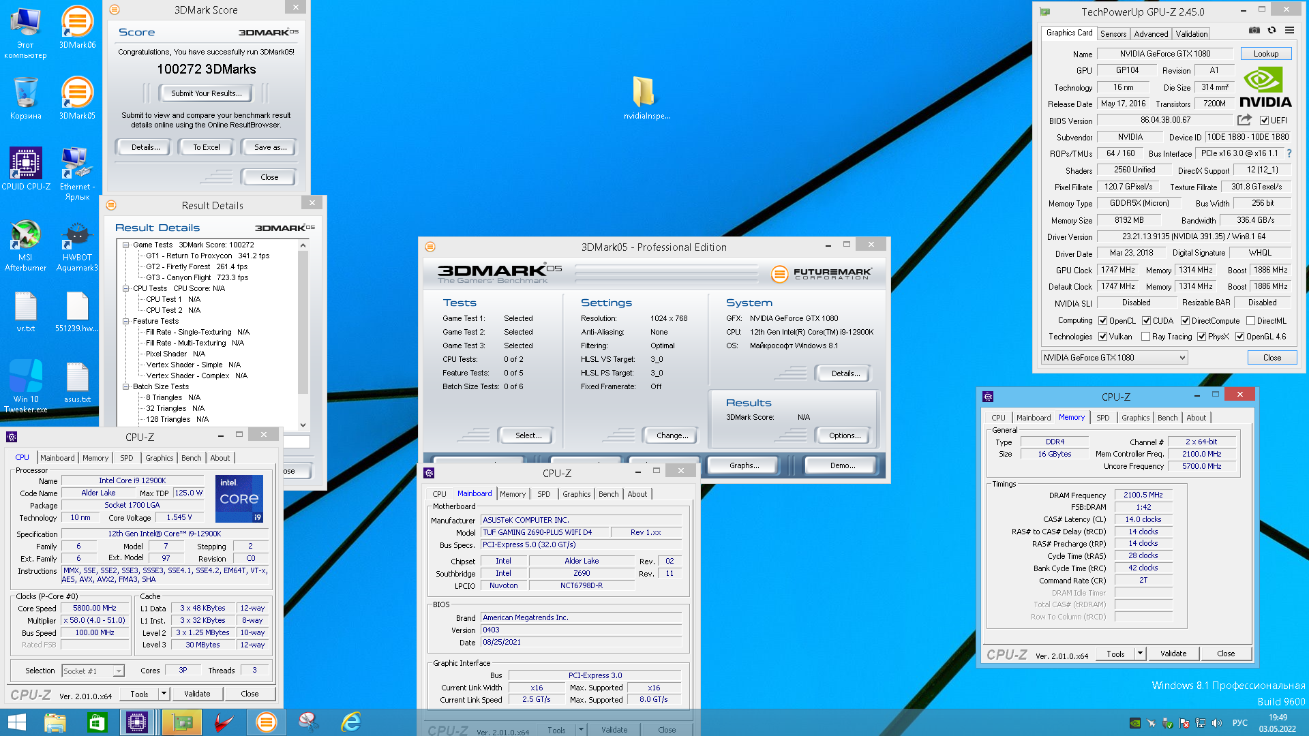Select the nvidiaInspector folder on desktop
Screen dimensions: 1309x736
(646, 98)
